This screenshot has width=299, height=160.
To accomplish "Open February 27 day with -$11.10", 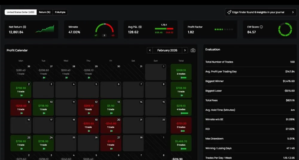I will coord(111,143).
